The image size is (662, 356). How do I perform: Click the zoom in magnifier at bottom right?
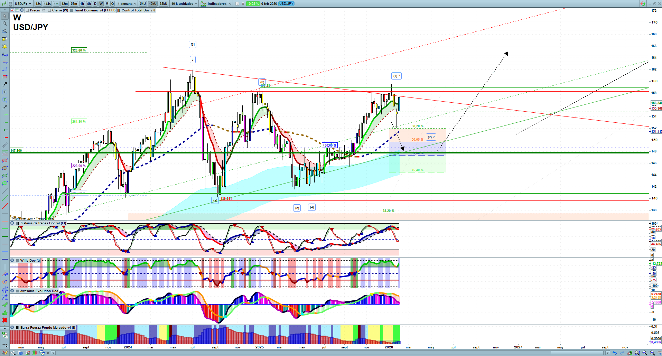(652, 353)
